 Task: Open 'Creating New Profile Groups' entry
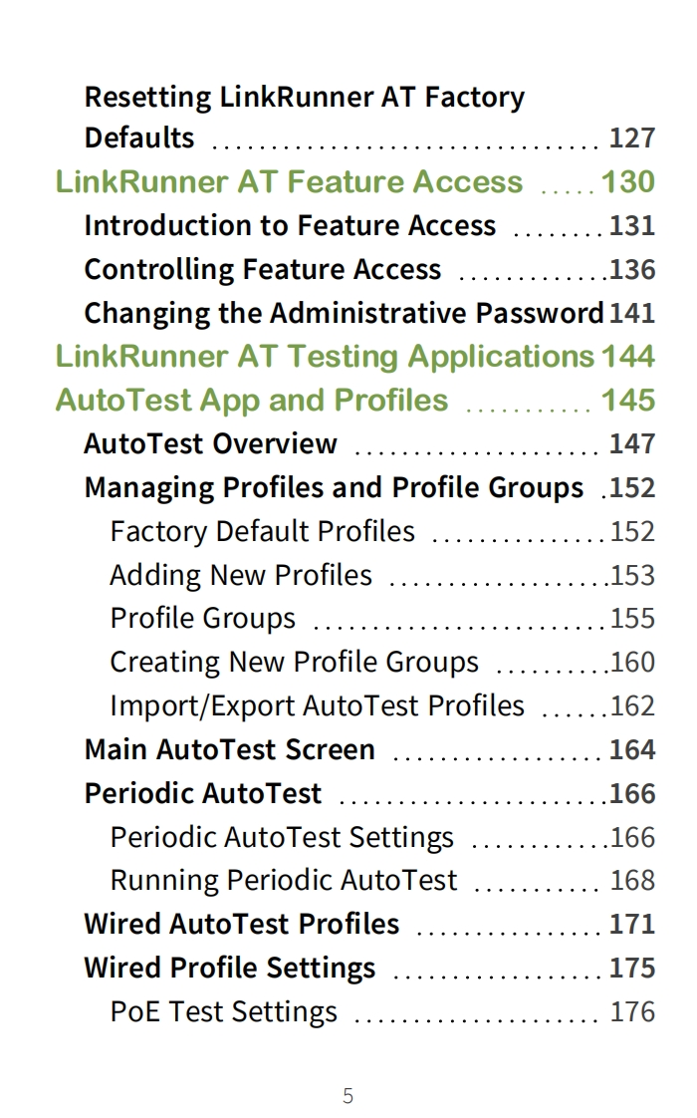click(x=295, y=663)
